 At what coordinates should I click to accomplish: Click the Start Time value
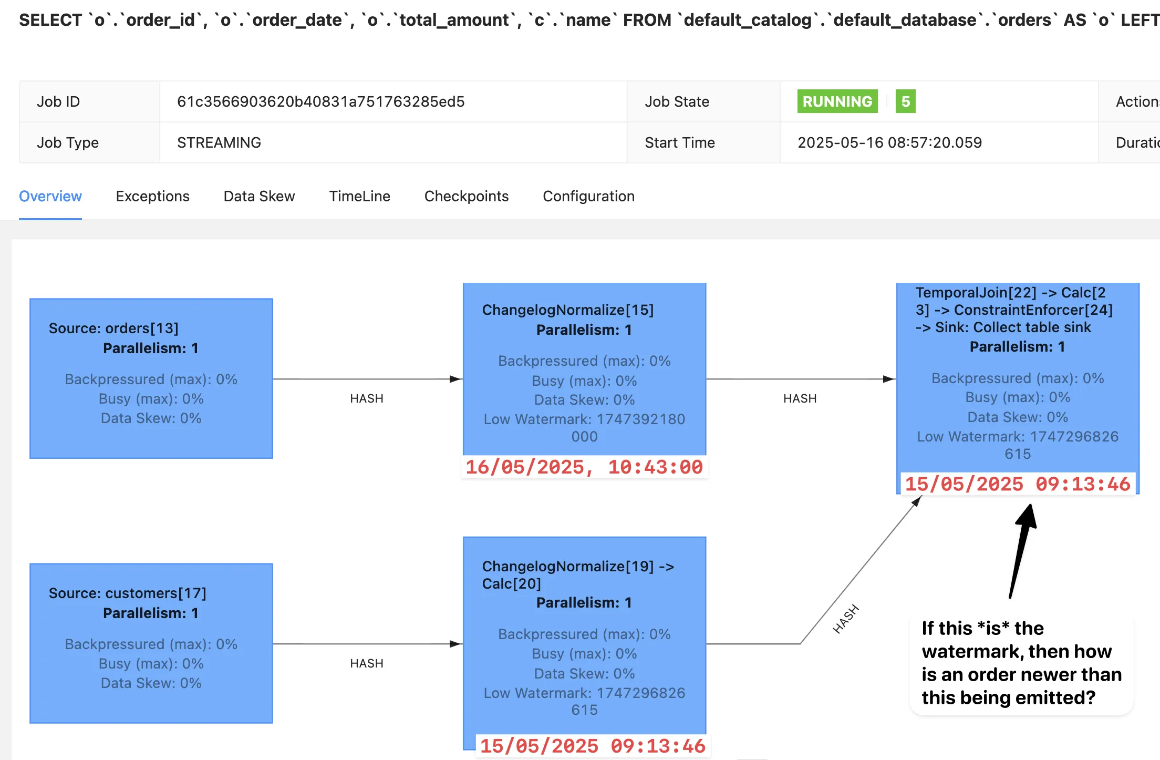pos(889,142)
